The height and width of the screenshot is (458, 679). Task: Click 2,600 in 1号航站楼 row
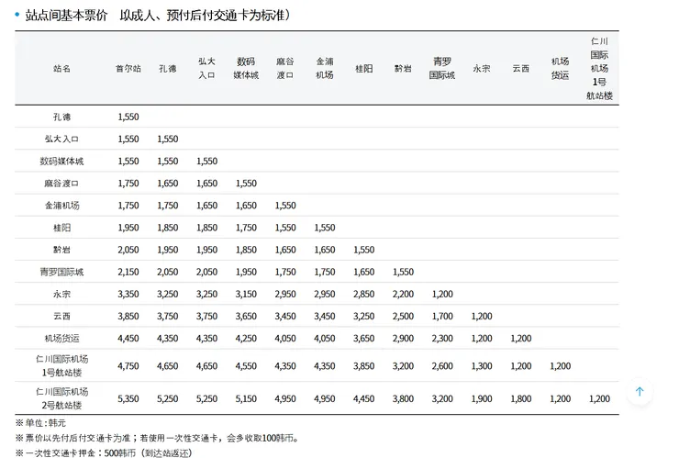tap(442, 366)
